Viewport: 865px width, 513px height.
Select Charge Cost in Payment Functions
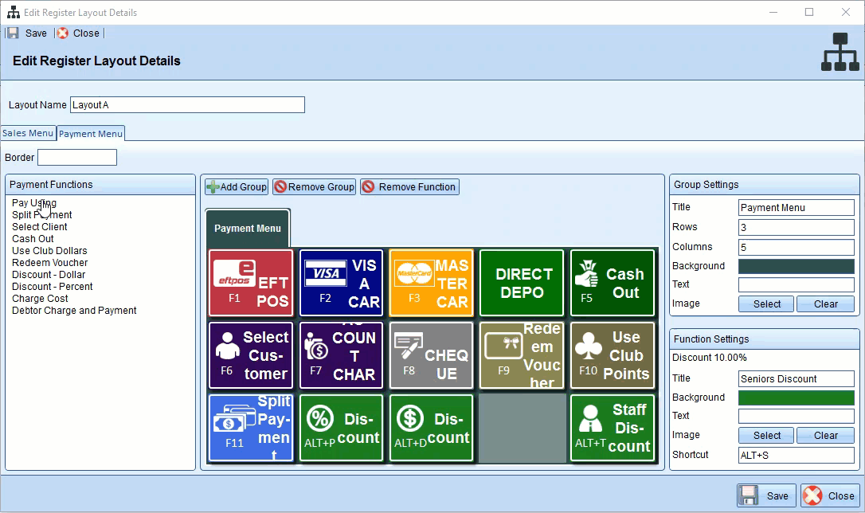41,299
